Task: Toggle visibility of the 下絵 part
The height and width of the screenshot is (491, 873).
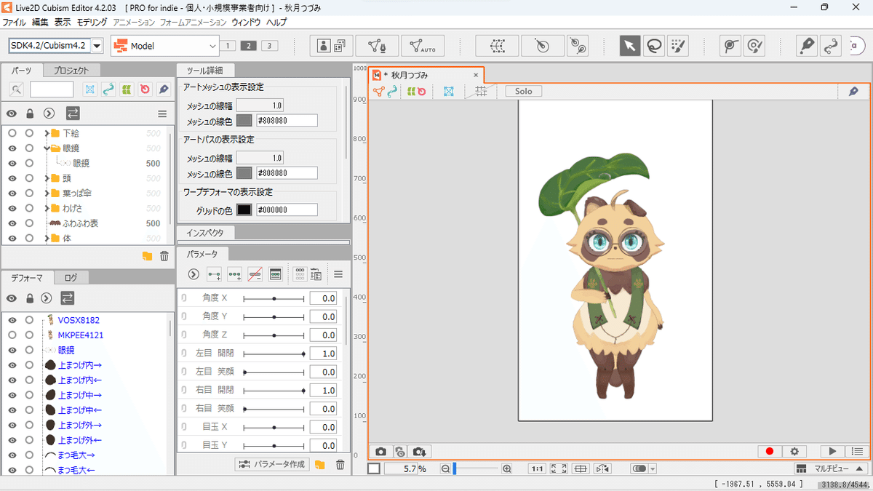Action: pos(12,134)
